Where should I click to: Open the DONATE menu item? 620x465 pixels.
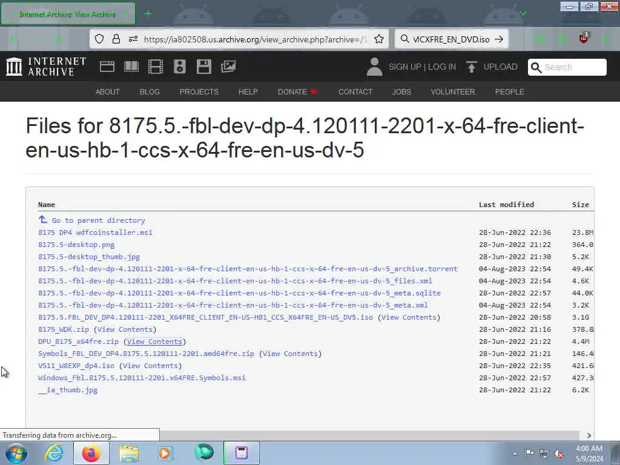297,92
